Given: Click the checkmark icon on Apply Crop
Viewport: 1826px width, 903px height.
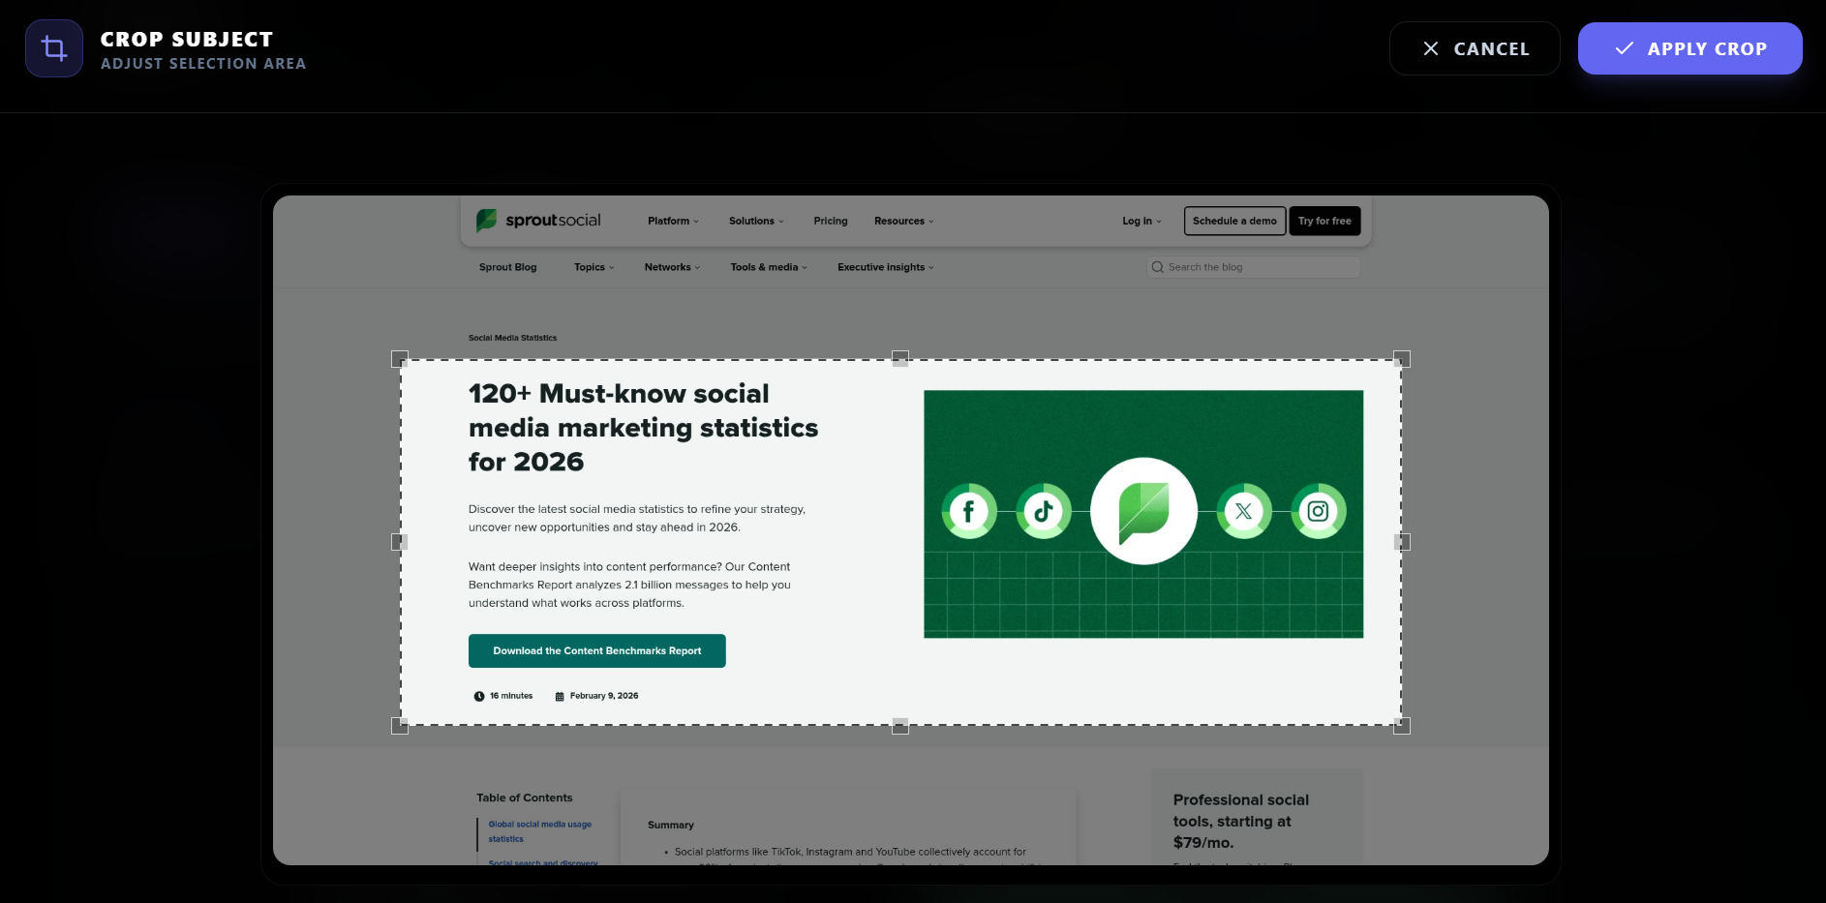Looking at the screenshot, I should pos(1624,48).
